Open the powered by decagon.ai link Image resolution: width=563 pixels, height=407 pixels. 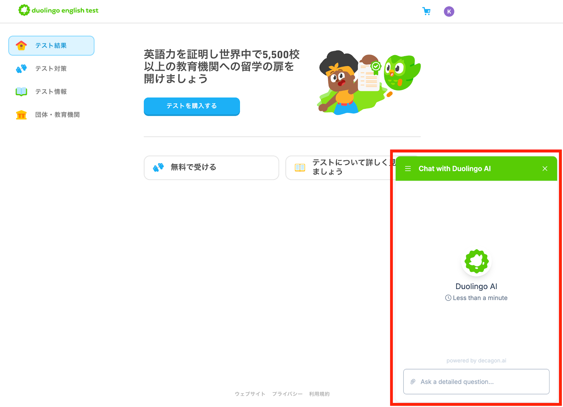[476, 361]
